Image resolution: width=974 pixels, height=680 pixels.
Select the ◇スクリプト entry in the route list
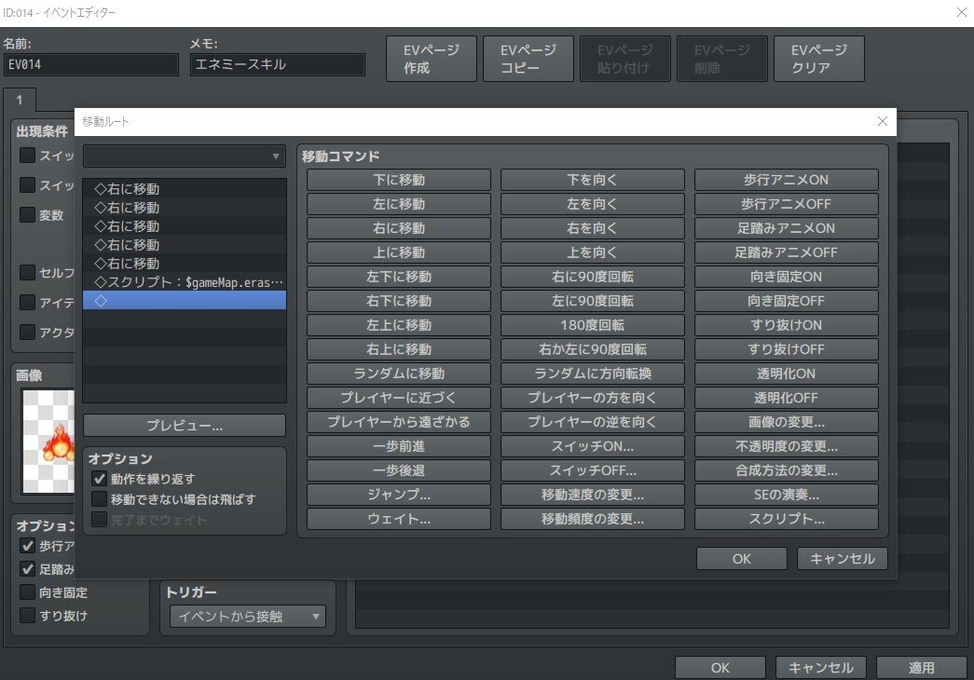coord(184,281)
